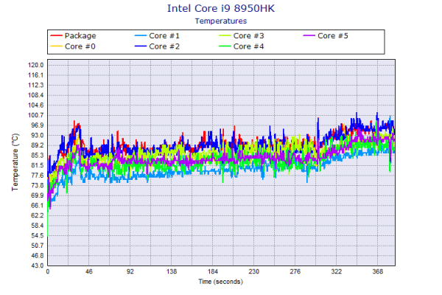Screen dimensions: 442x295
Task: Click the 'Time (seconds)' axis label
Action: pos(221,282)
